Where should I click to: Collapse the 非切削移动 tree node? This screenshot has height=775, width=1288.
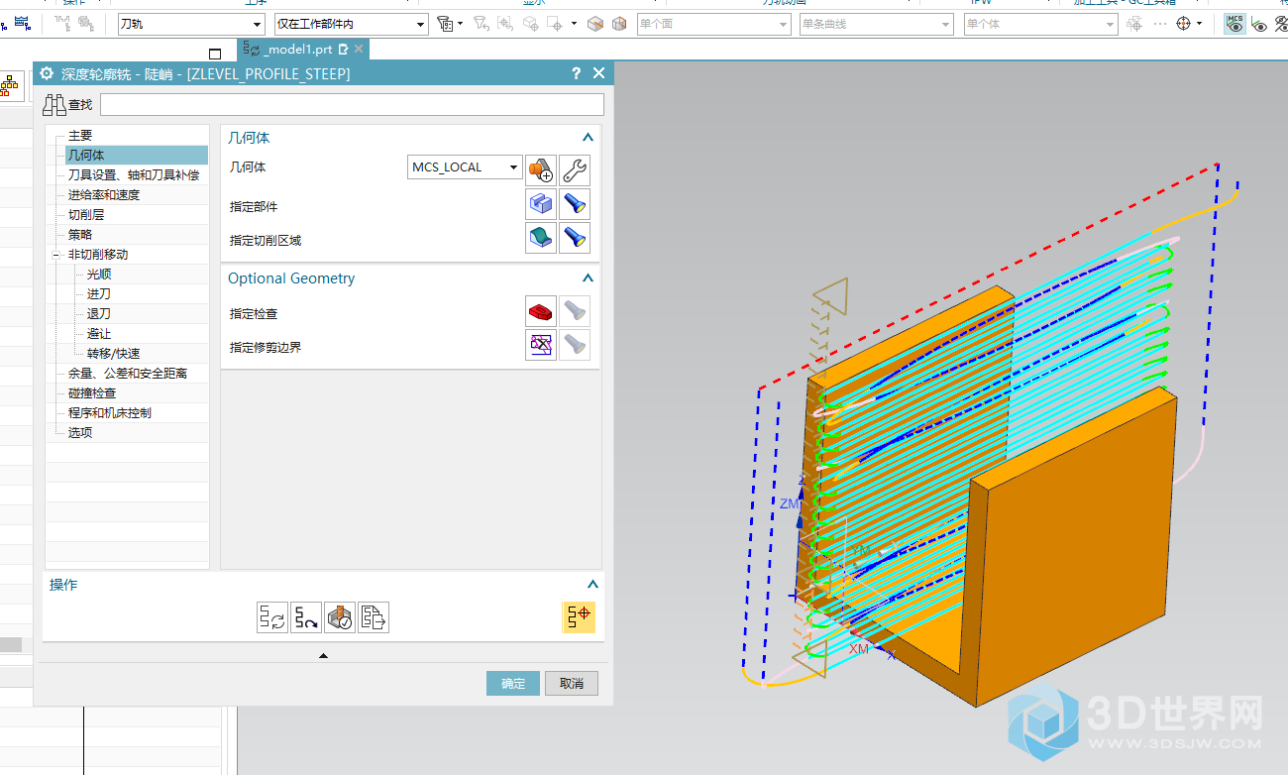click(58, 255)
